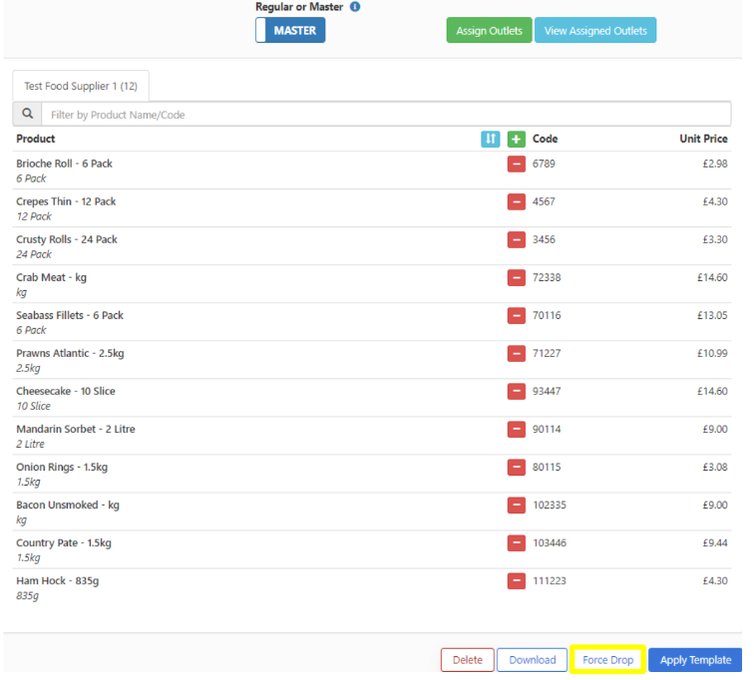Remove Cheesecake - 10 Slice product
This screenshot has height=680, width=754.
(516, 392)
